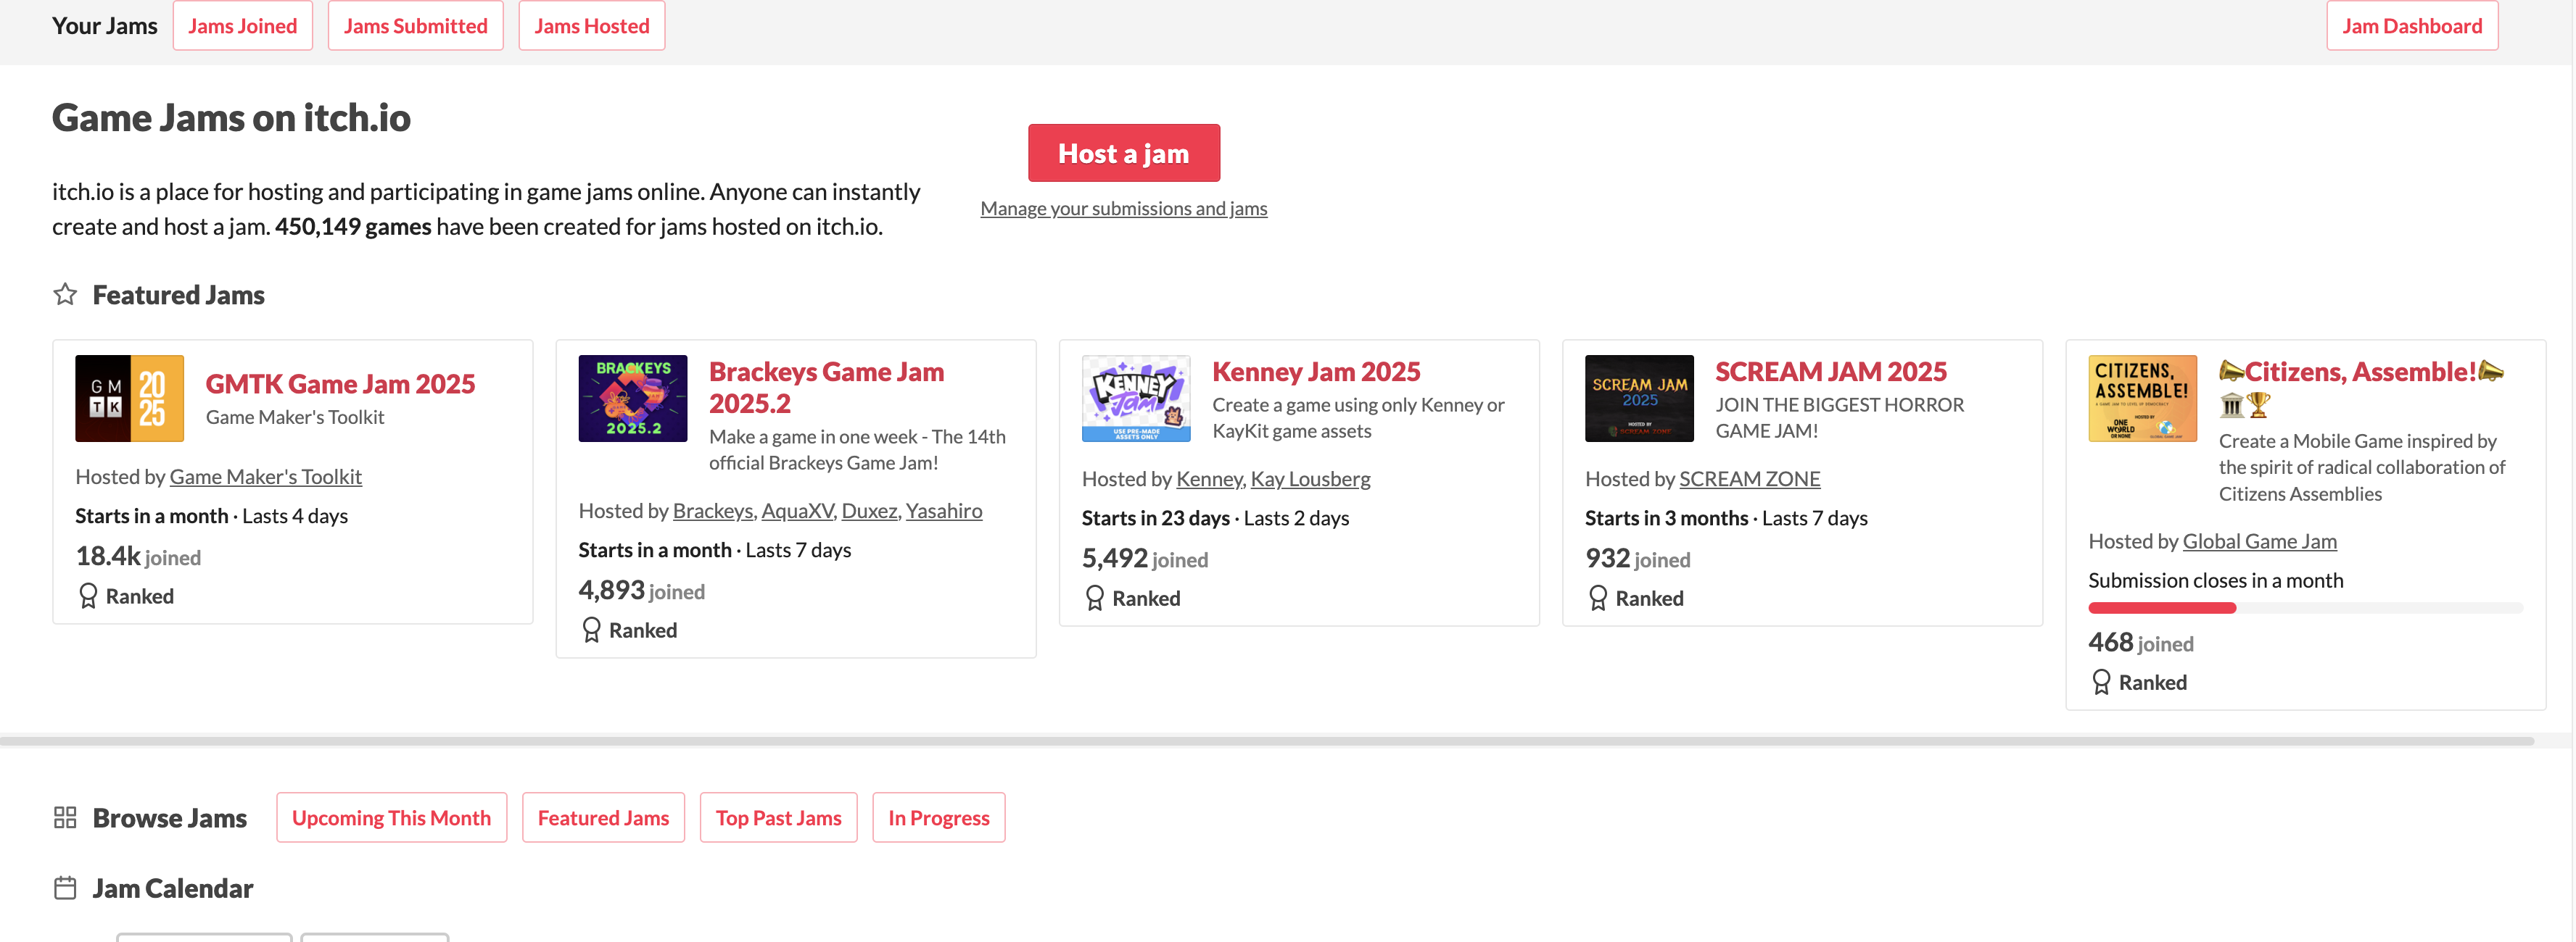Open the SCREAM JAM 2025 thumbnail
The width and height of the screenshot is (2576, 942).
[x=1639, y=399]
